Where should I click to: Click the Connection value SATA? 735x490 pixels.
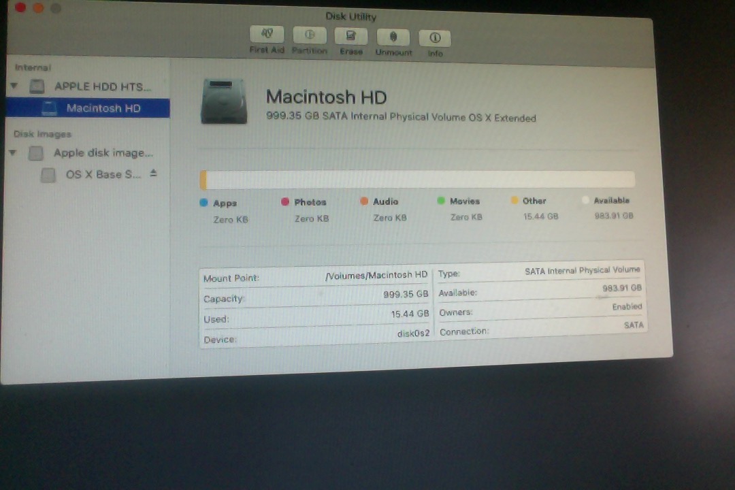634,325
